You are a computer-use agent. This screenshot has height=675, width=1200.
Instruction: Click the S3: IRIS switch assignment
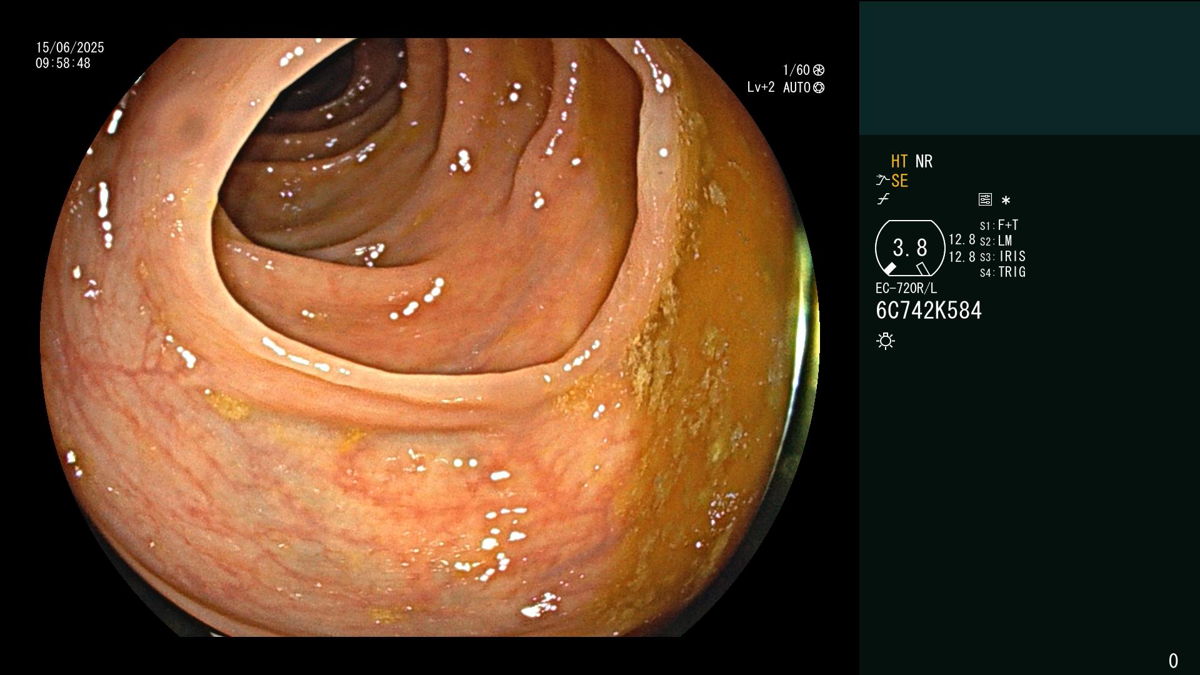pos(1003,256)
